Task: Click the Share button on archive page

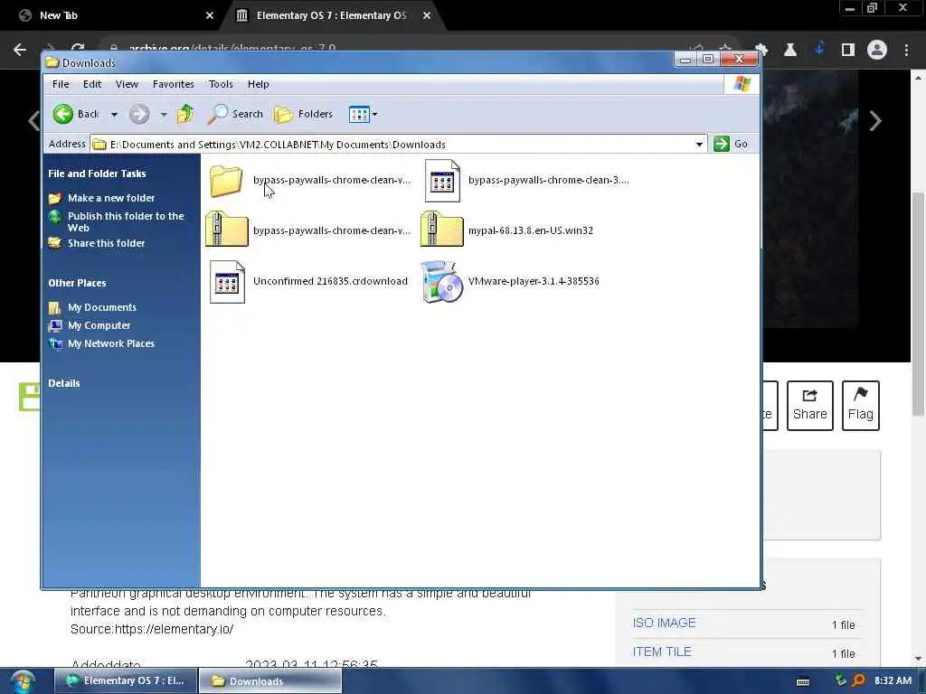Action: click(809, 406)
